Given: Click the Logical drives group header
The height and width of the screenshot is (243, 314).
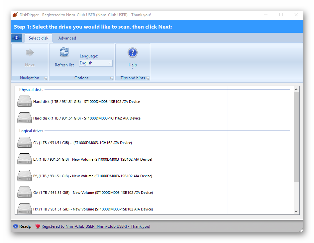Looking at the screenshot, I should point(31,131).
